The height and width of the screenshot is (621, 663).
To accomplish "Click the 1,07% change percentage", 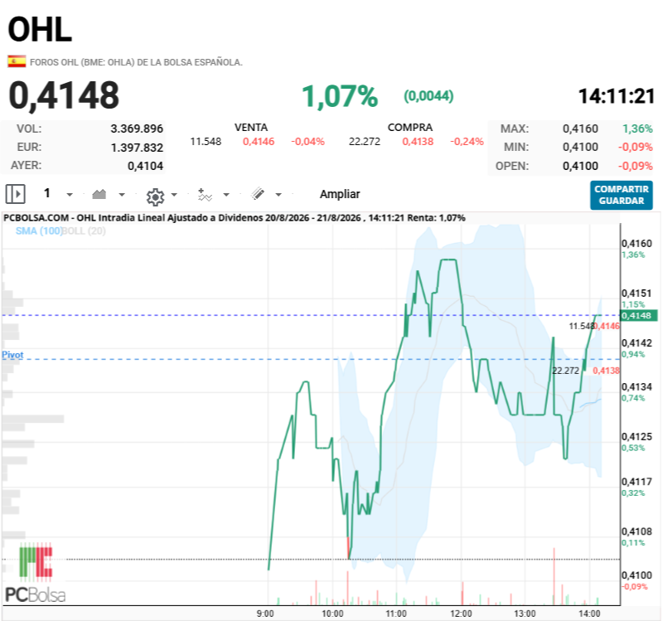I will 340,96.
